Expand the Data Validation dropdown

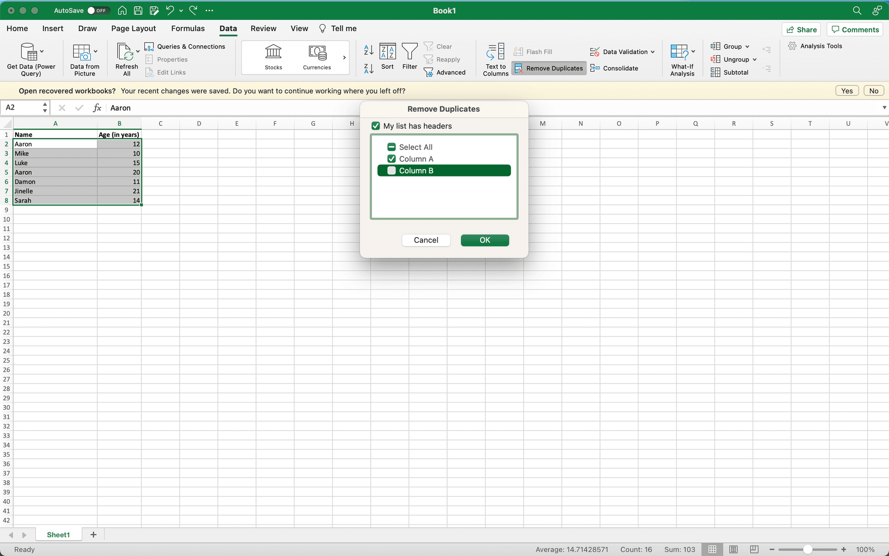pyautogui.click(x=653, y=52)
